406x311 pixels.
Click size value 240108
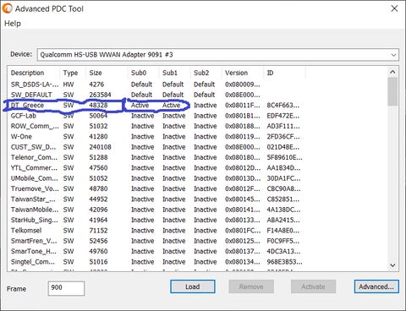tap(100, 147)
